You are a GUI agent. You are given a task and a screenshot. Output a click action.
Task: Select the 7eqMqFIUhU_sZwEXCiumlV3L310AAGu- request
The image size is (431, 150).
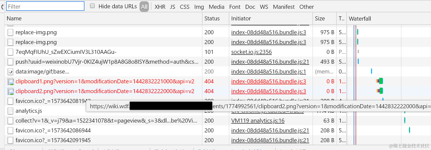(66, 52)
